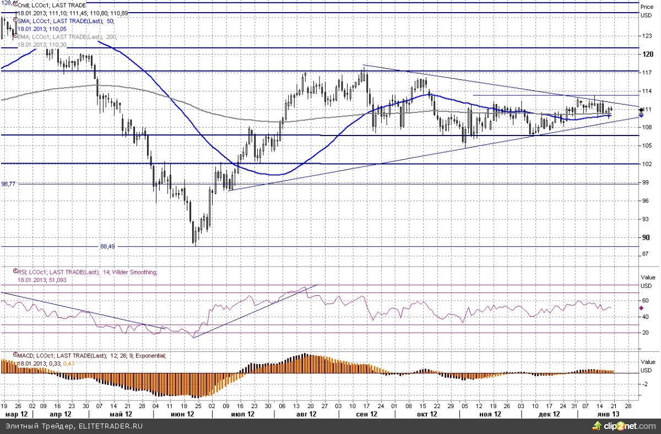The width and height of the screenshot is (661, 434).
Task: Click the 88,49 support level label
Action: click(x=109, y=247)
